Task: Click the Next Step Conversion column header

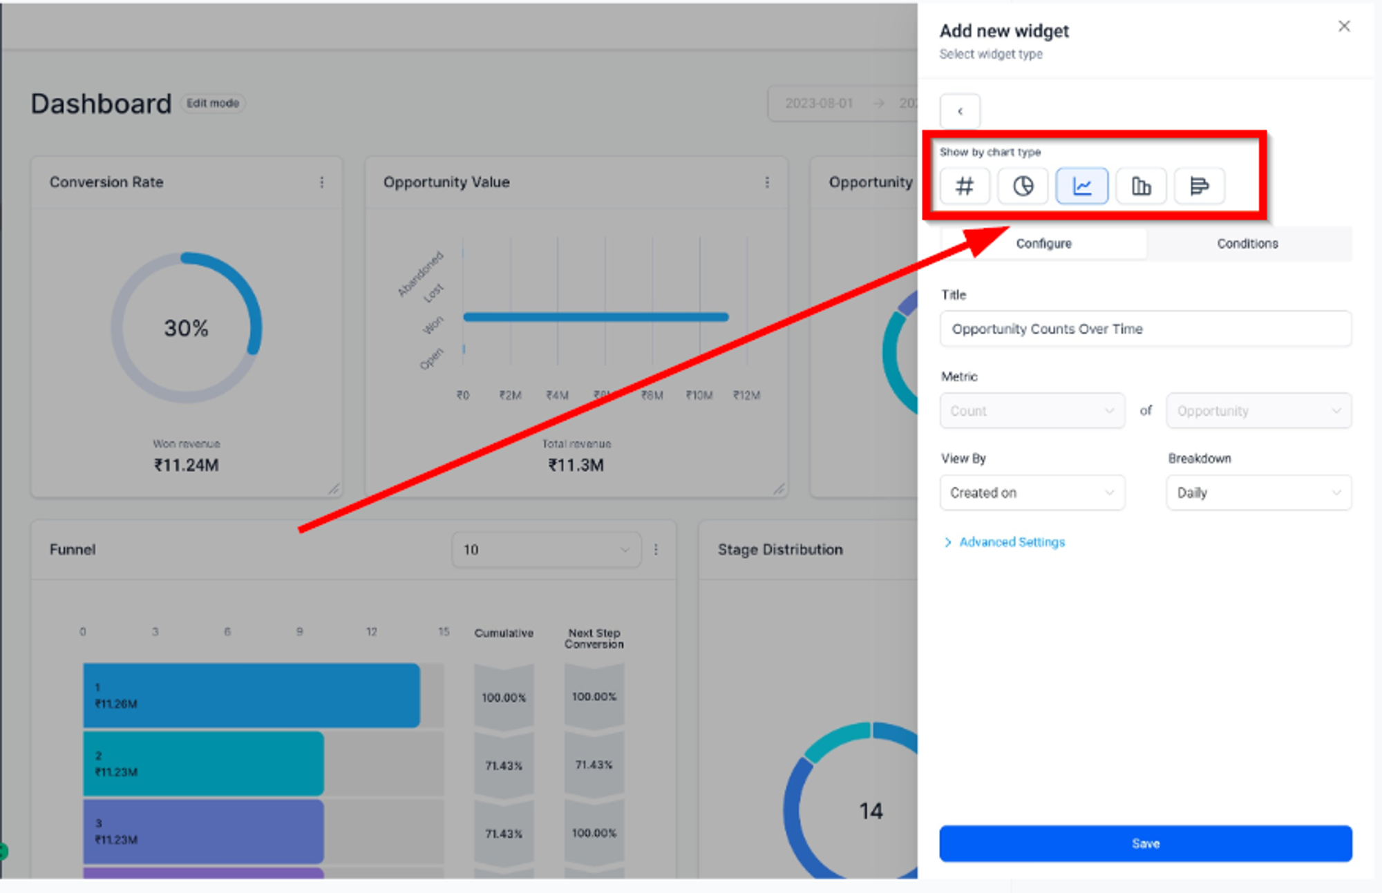Action: (x=594, y=638)
